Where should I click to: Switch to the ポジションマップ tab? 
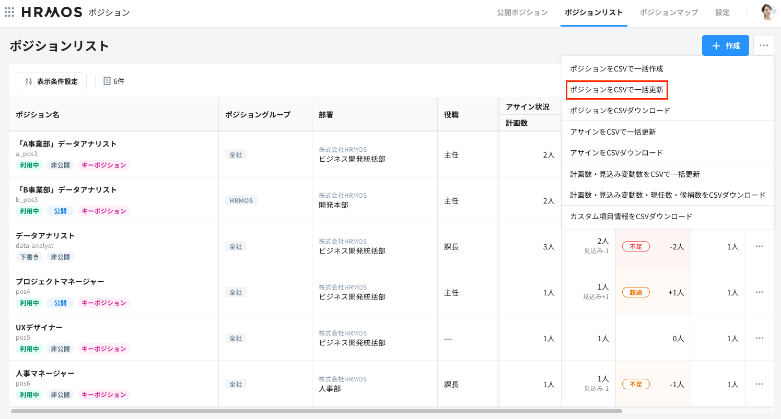[669, 12]
